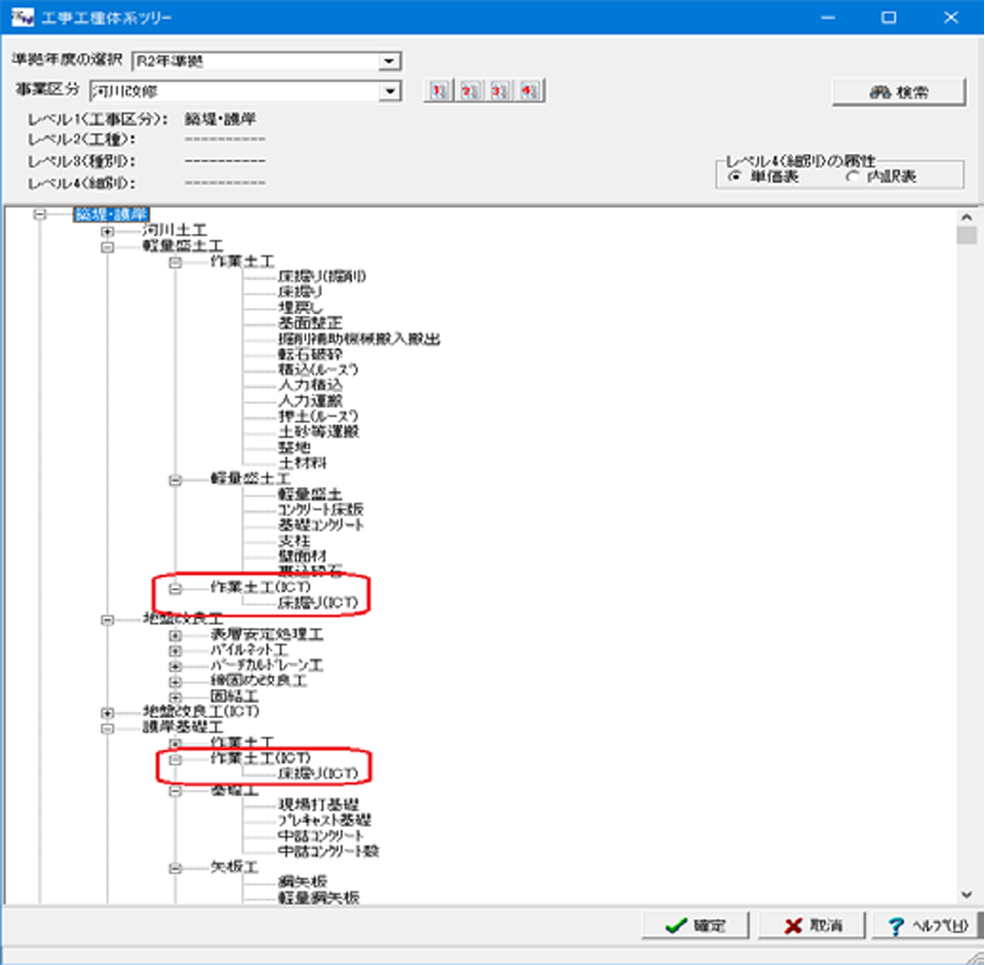The height and width of the screenshot is (965, 985).
Task: Expand the 表層安定処理工 node
Action: [x=175, y=635]
